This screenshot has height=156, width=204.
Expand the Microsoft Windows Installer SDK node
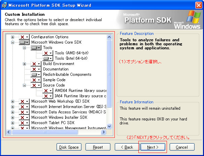pos(12,117)
